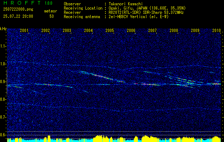The height and width of the screenshot is (142, 224).
Task: Click the Receiving antenna label
Action: 82,17
